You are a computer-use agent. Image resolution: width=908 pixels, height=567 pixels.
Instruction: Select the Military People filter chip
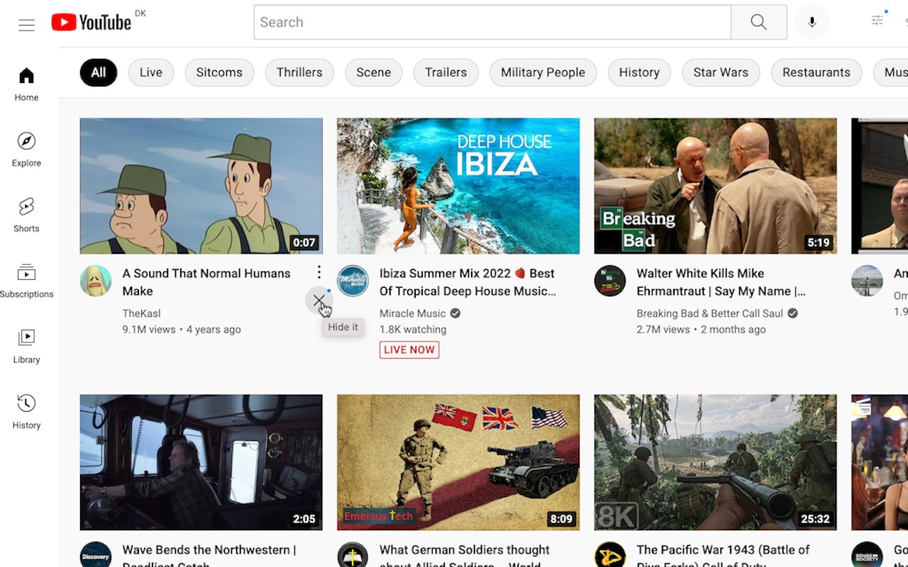(x=543, y=72)
